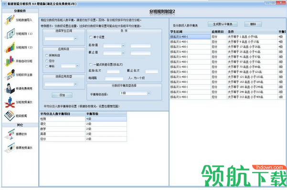Click 申请免费使用 (apply free use) agent icon
This screenshot has height=190, width=287.
(10, 89)
